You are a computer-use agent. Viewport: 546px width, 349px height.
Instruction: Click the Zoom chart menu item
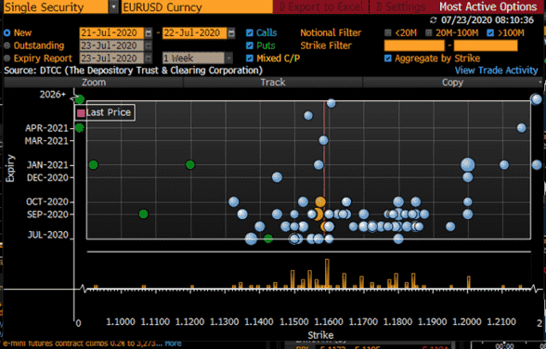94,83
